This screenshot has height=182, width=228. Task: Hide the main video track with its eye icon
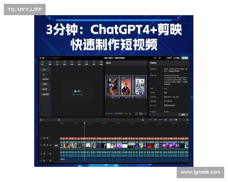[x=47, y=145]
